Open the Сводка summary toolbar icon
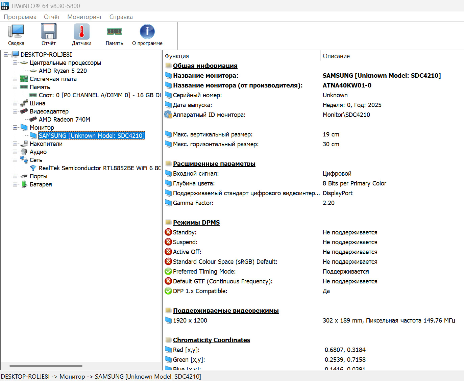Viewport: 464px width, 381px height. click(x=16, y=34)
